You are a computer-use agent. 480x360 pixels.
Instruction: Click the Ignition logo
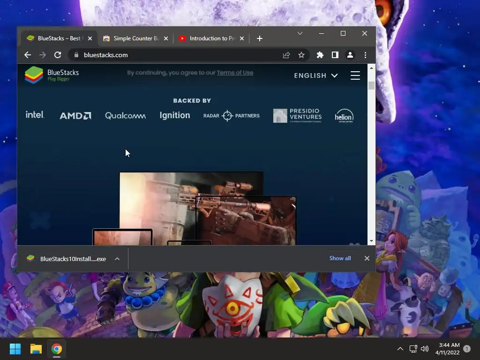[175, 115]
